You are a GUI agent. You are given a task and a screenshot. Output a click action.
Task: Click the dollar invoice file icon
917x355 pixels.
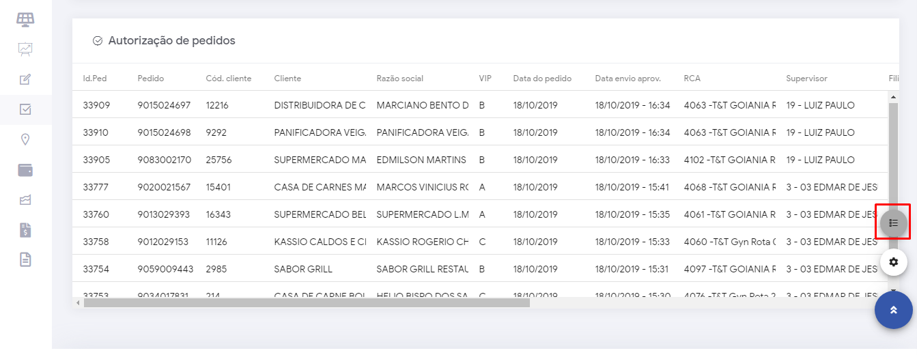click(x=25, y=230)
